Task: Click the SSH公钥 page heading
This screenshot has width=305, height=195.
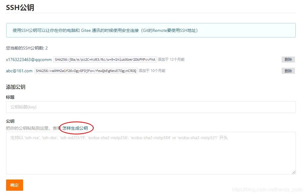Action: point(20,8)
